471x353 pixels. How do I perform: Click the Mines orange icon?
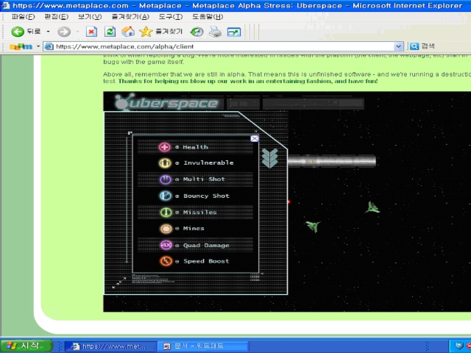point(166,229)
